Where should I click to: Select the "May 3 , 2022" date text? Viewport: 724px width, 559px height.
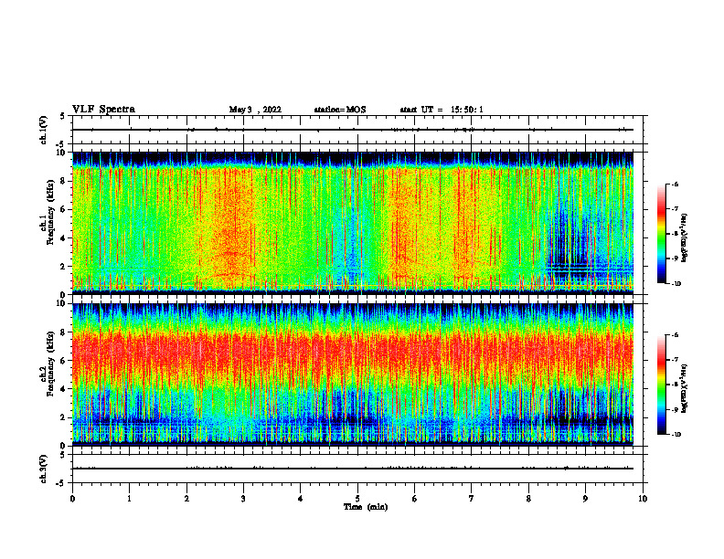[255, 110]
